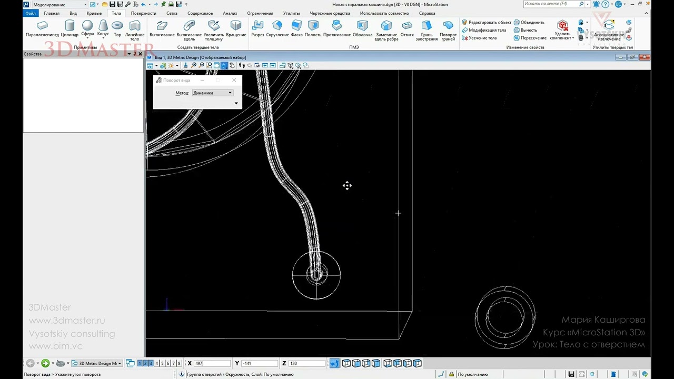Open the Метод Динамика dropdown
This screenshot has height=379, width=674.
(212, 93)
